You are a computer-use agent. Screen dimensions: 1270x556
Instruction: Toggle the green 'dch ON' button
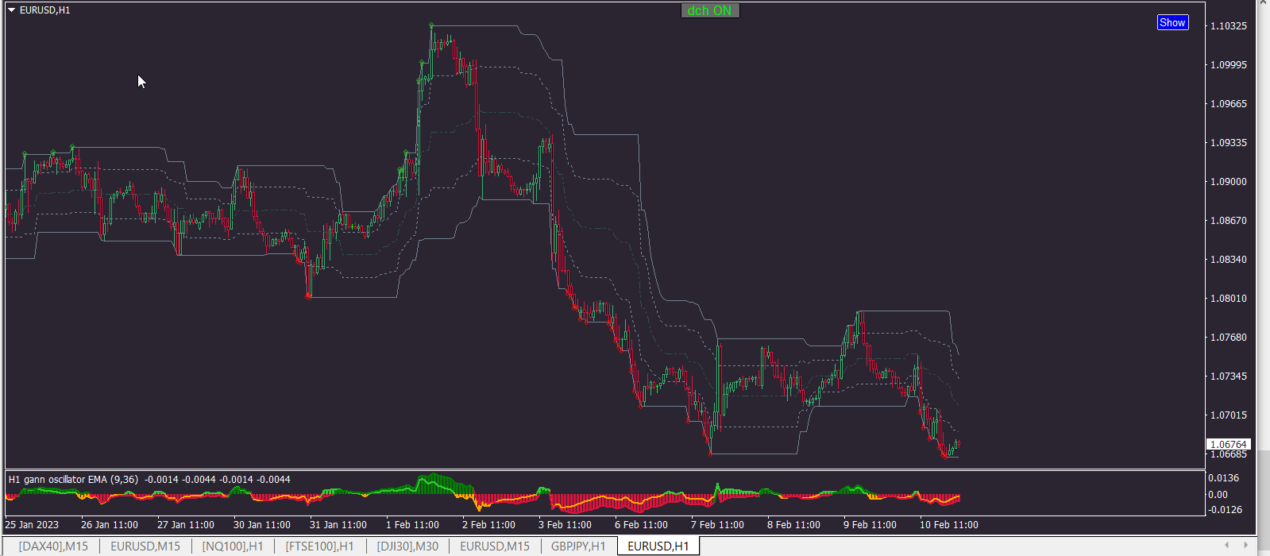pyautogui.click(x=710, y=10)
